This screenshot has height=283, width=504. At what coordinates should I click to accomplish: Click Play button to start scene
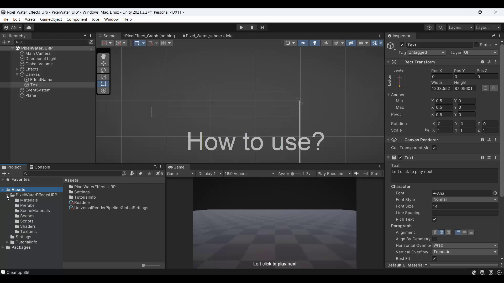click(241, 27)
